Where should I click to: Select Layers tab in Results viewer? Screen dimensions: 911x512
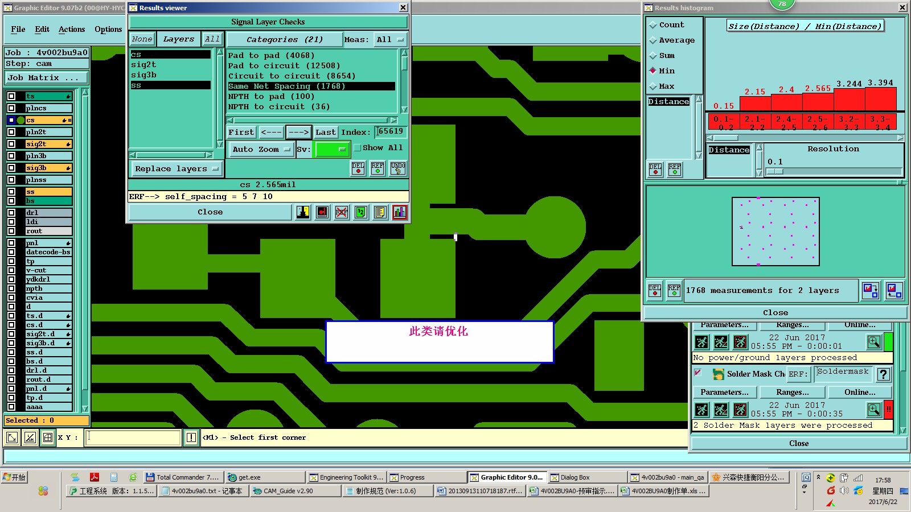coord(178,39)
